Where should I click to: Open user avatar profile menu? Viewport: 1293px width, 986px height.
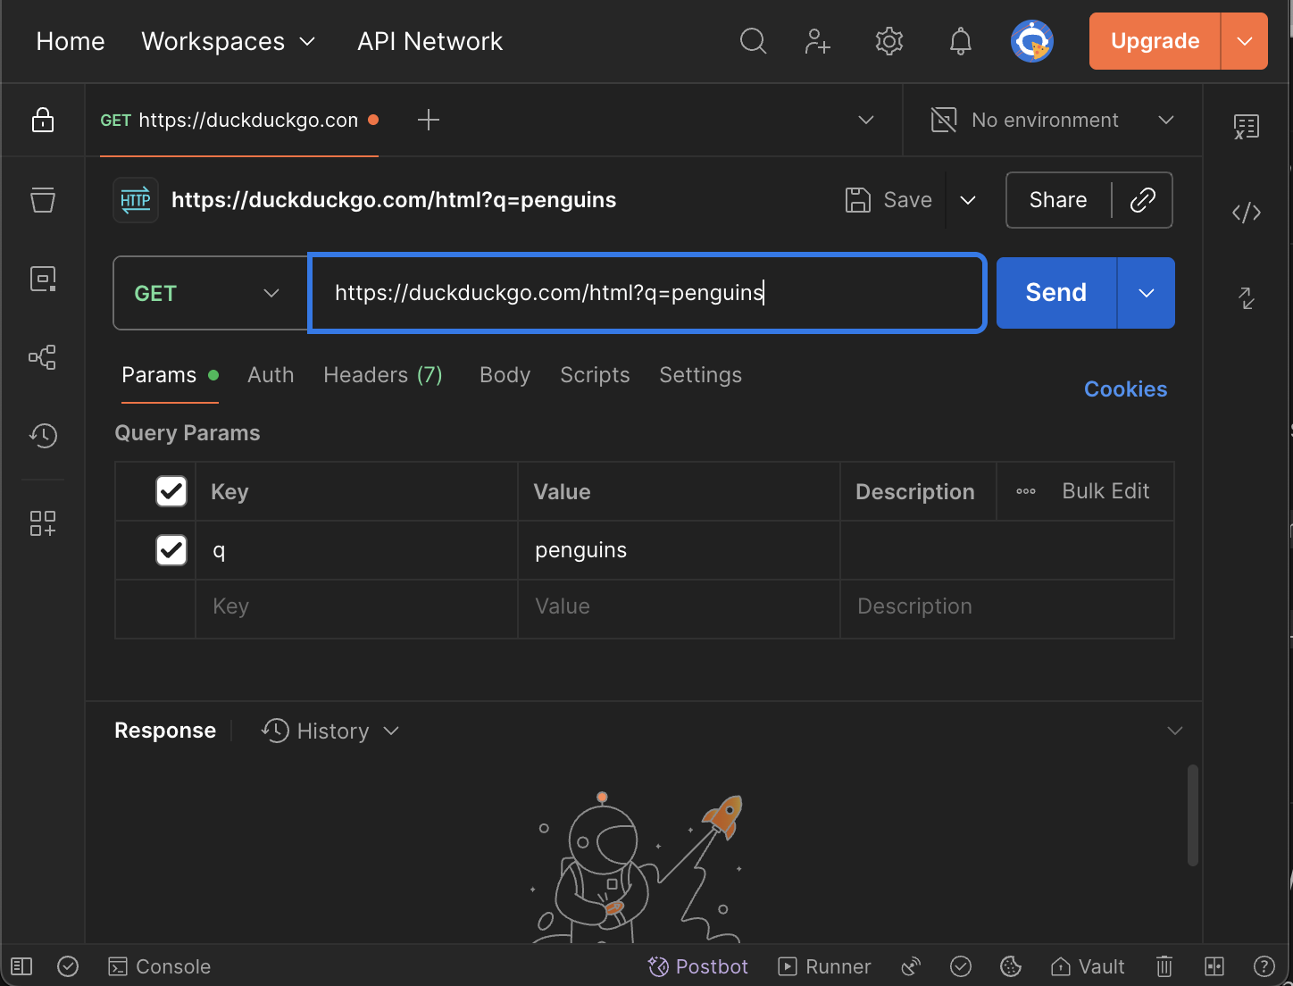1032,41
